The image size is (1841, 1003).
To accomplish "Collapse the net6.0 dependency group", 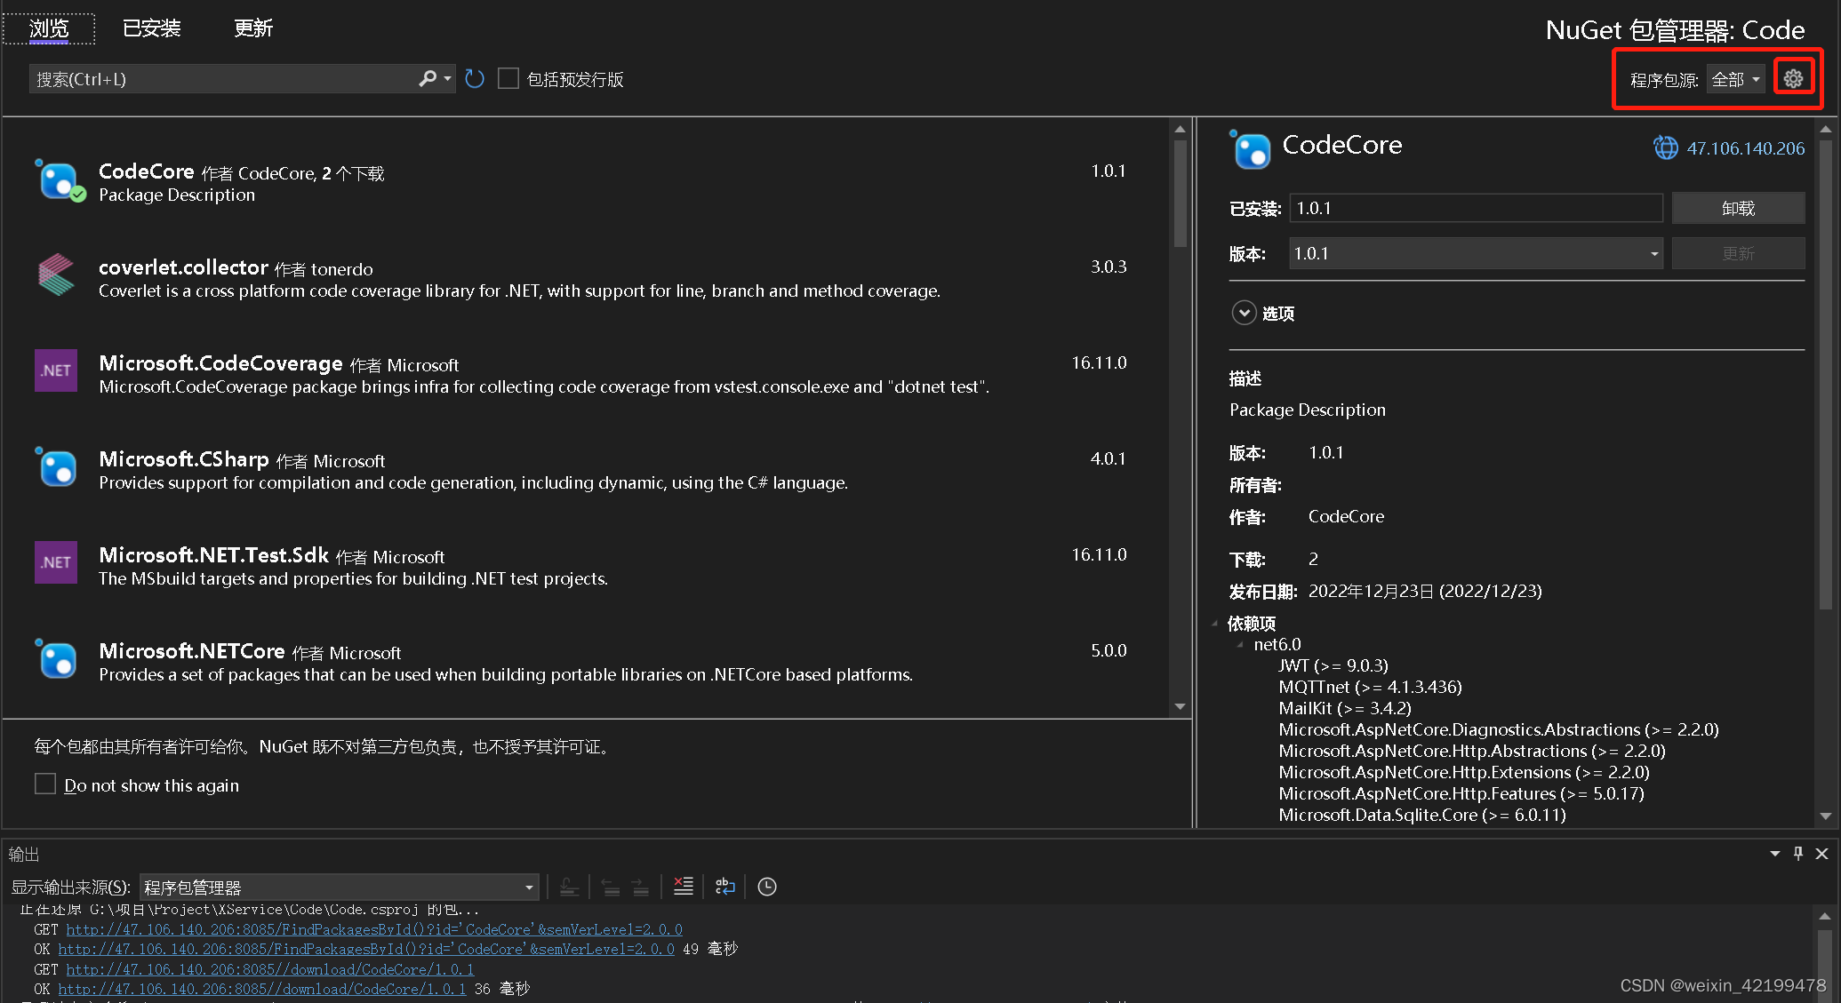I will [x=1240, y=645].
